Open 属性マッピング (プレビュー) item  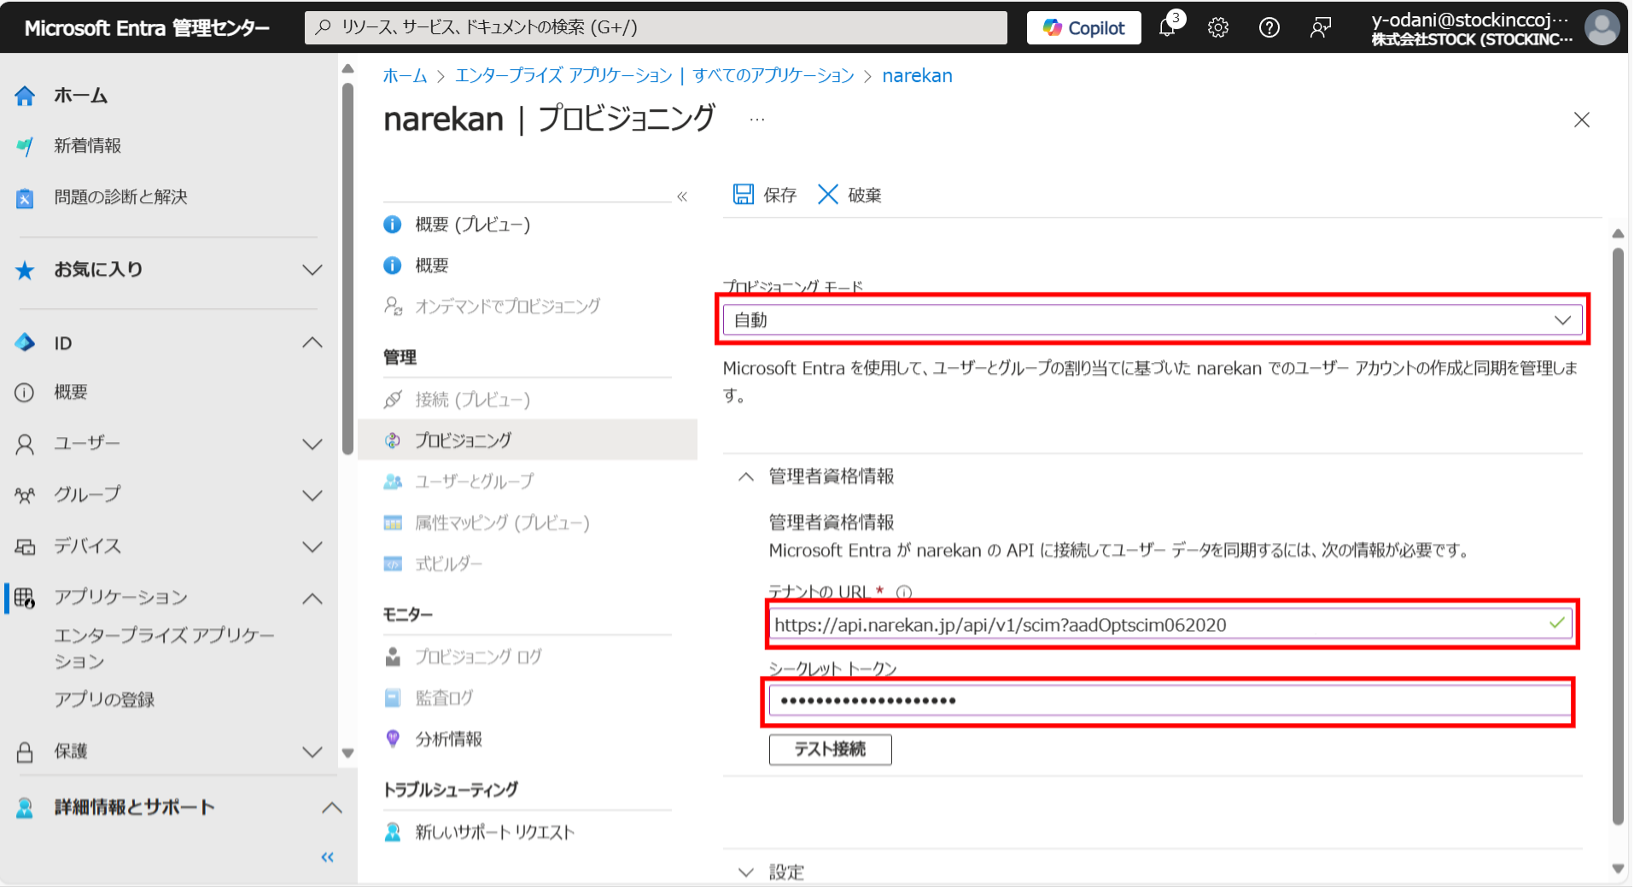pyautogui.click(x=502, y=522)
